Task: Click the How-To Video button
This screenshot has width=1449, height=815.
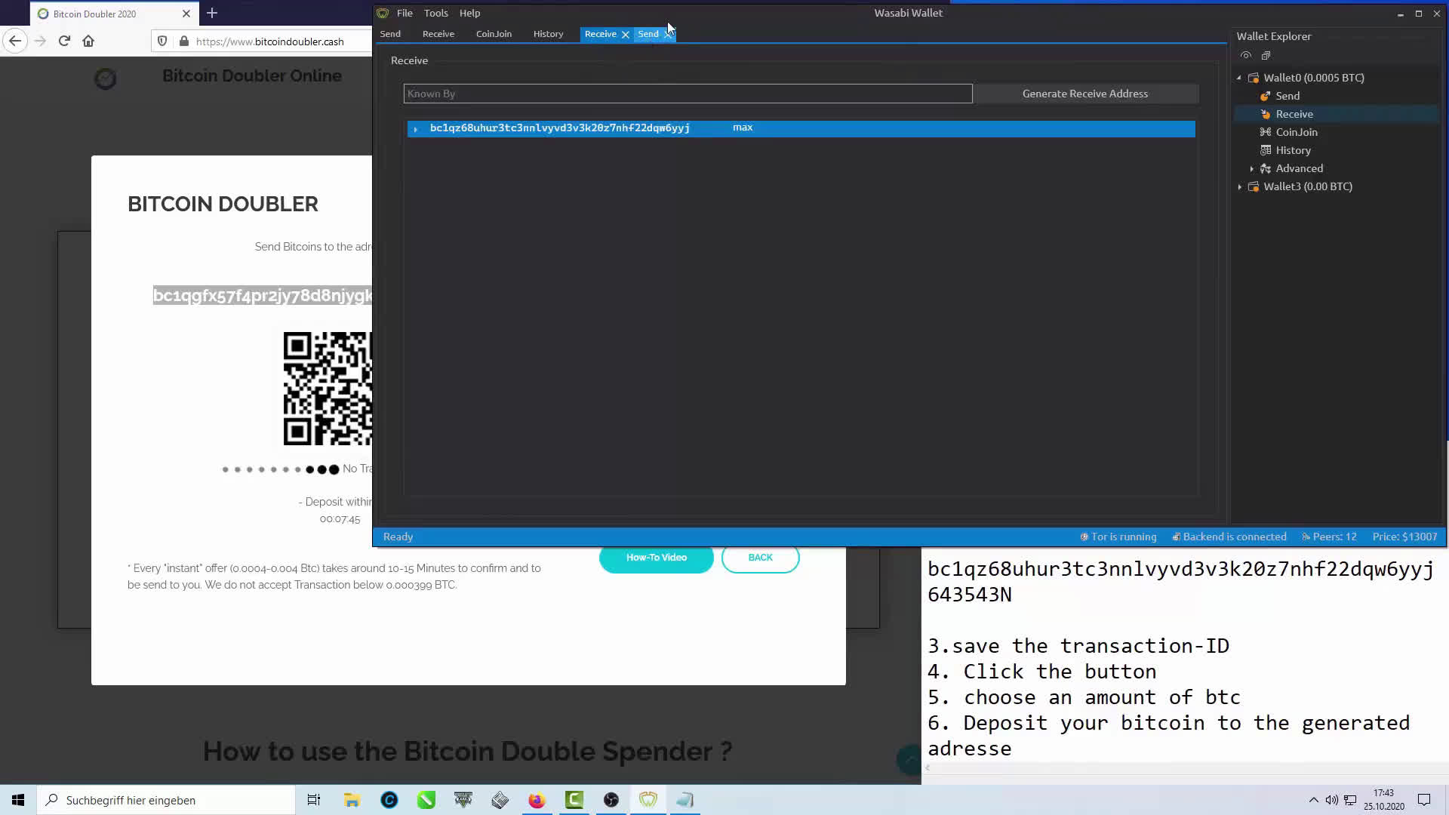Action: point(656,557)
